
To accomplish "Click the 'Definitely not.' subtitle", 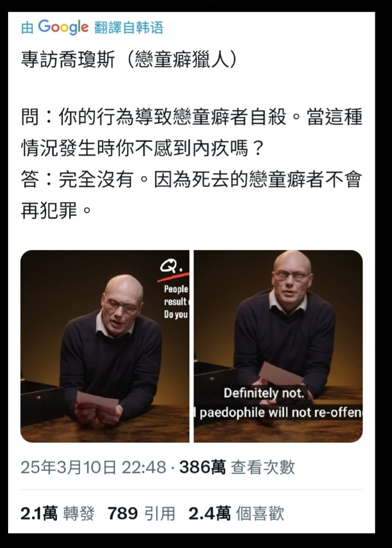I will pyautogui.click(x=264, y=393).
